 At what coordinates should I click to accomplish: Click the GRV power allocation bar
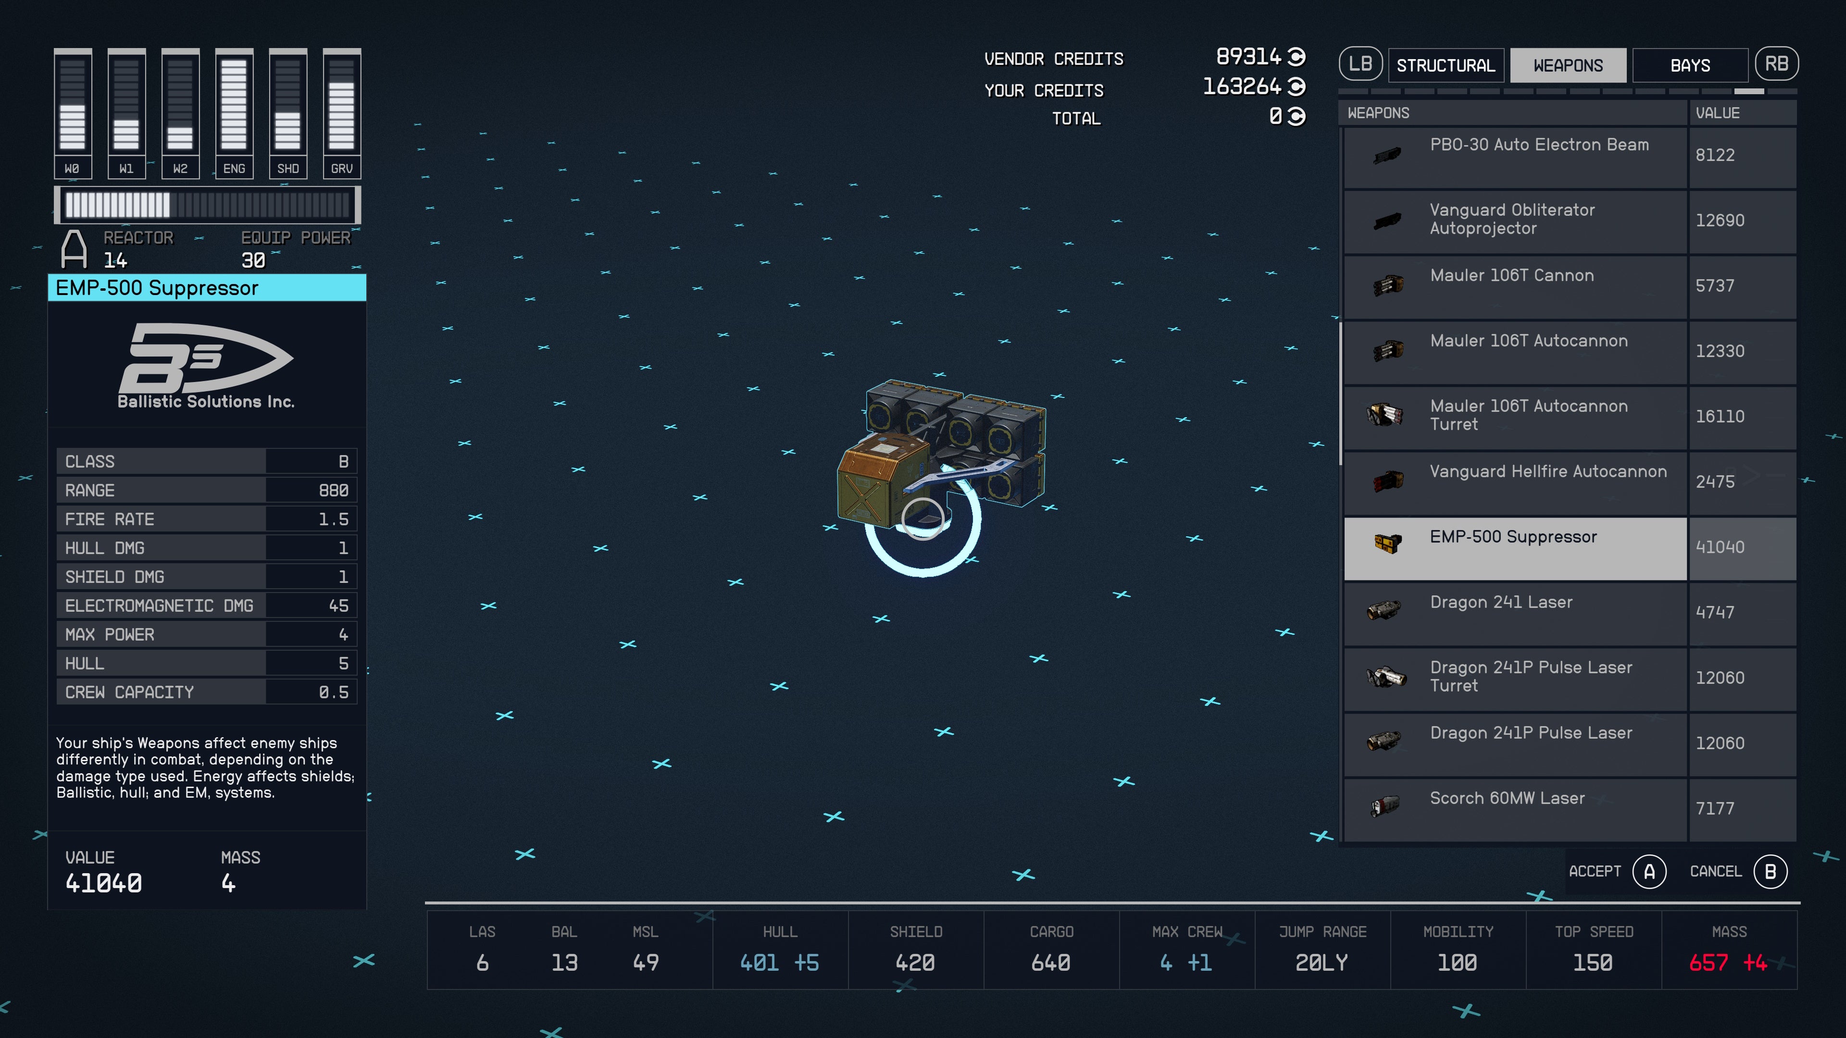(341, 105)
